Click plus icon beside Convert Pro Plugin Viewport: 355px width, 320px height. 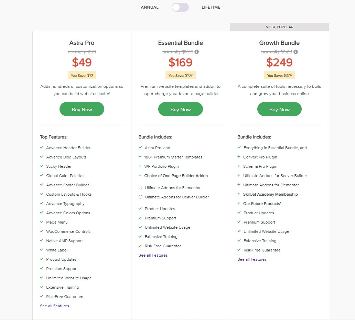pyautogui.click(x=239, y=157)
